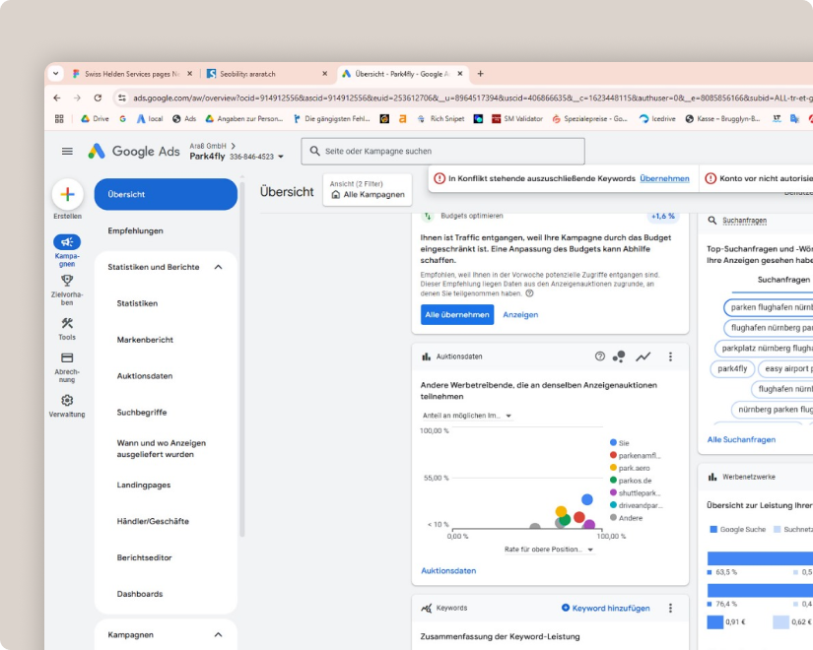Click Keyword hinzufügen button
The image size is (813, 650).
(606, 608)
